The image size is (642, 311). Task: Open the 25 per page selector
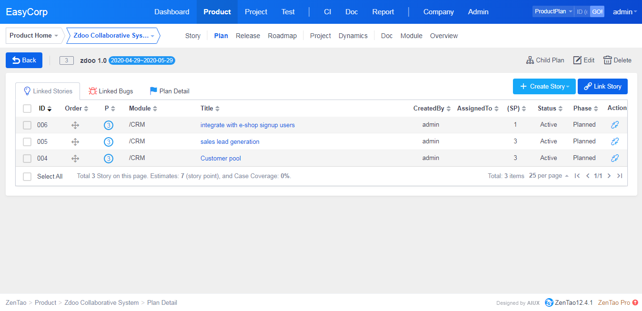coord(549,176)
